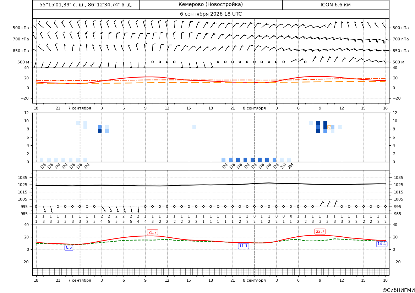
Task: Select the 11.1 minimum temperature label
Action: (244, 246)
